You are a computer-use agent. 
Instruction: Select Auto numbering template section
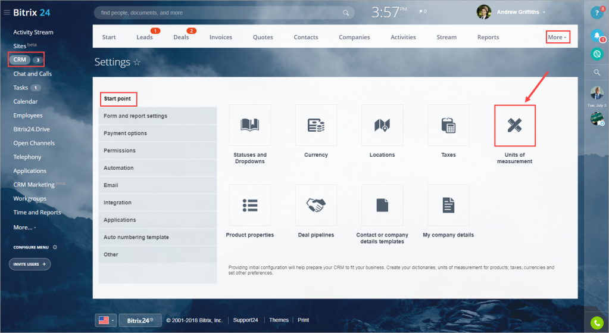point(158,237)
